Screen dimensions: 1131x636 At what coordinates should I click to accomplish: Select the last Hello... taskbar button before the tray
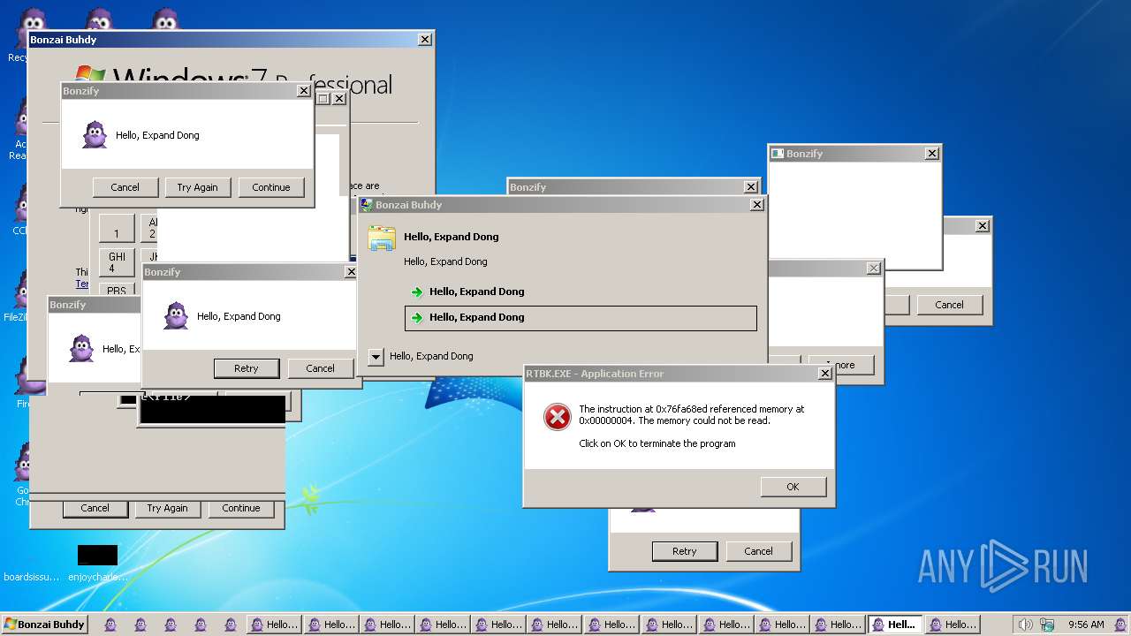(x=952, y=625)
